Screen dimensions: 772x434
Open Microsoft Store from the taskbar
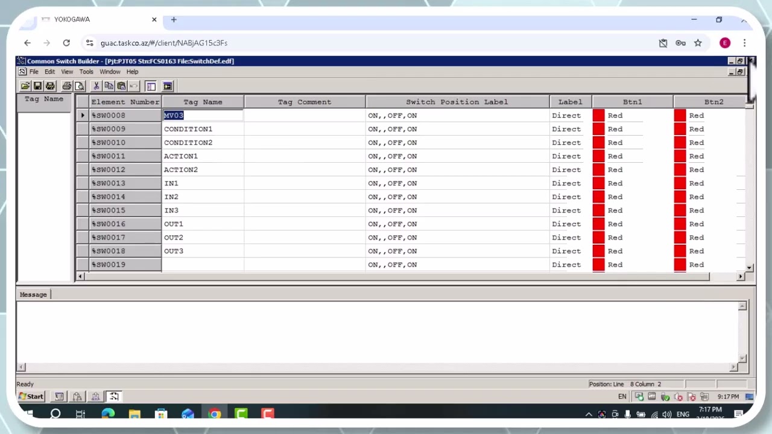pos(161,414)
